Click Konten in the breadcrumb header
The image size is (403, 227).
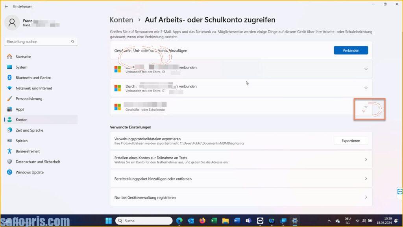(x=121, y=20)
